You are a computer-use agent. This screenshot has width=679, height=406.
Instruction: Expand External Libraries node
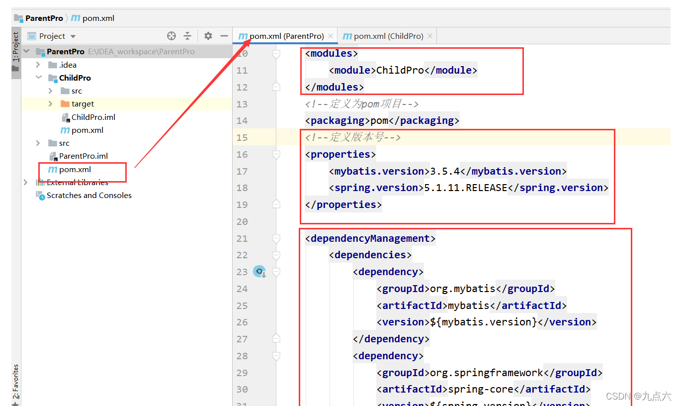(26, 182)
